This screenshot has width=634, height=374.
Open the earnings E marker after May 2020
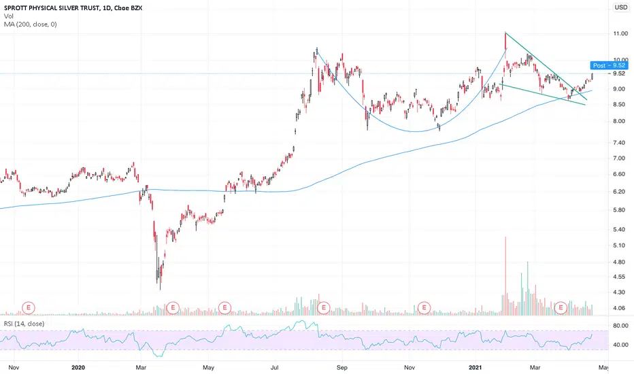[x=224, y=307]
